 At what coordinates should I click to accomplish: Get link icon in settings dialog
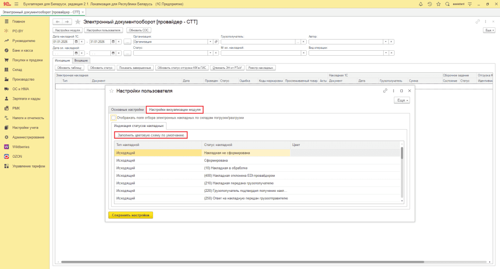(385, 91)
